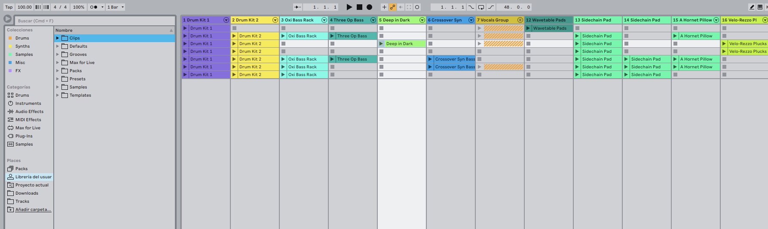The height and width of the screenshot is (229, 768).
Task: Expand the Packs folder in browser list
Action: 58,71
